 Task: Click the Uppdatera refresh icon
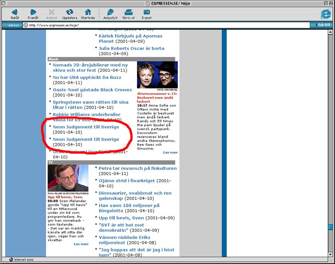click(x=70, y=12)
